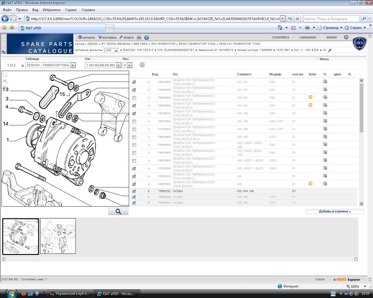
Task: Click the printer icon in ePER toolbar
Action: pyautogui.click(x=139, y=38)
